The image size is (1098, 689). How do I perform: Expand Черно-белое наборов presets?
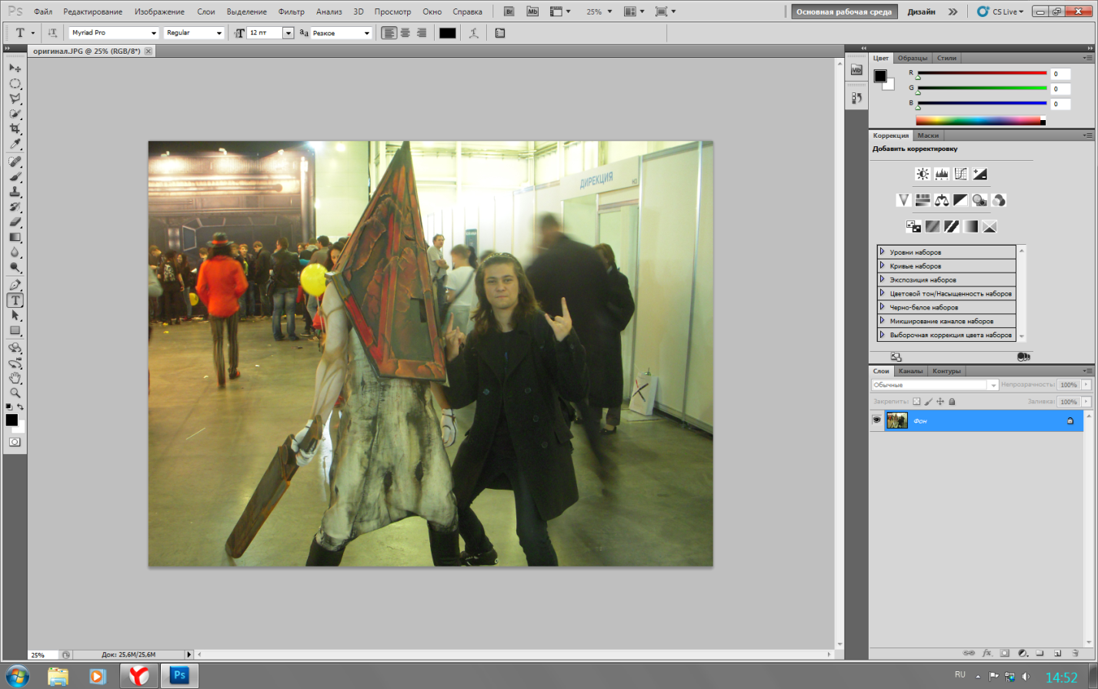(x=882, y=307)
